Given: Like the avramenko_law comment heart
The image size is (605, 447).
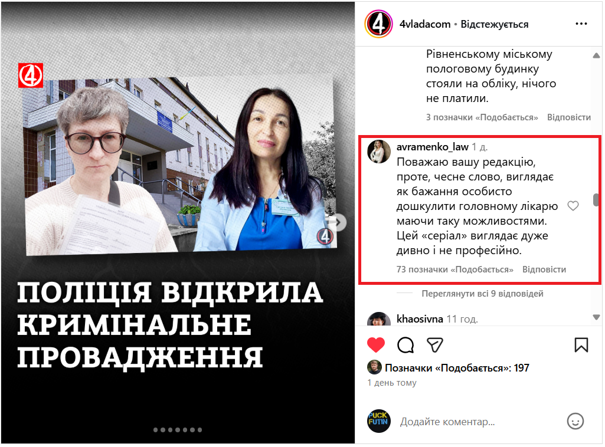Looking at the screenshot, I should (x=573, y=206).
